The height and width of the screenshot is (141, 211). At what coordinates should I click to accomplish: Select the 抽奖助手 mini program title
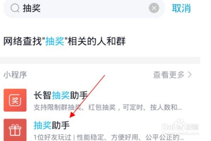click(52, 125)
